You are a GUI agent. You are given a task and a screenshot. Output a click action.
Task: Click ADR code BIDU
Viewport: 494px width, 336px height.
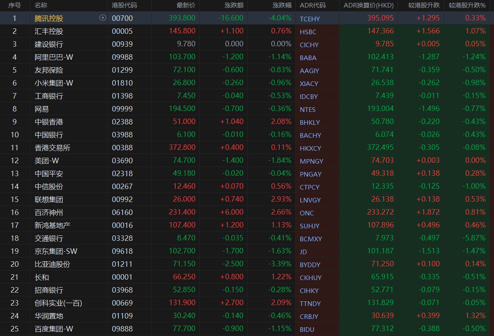coord(307,329)
